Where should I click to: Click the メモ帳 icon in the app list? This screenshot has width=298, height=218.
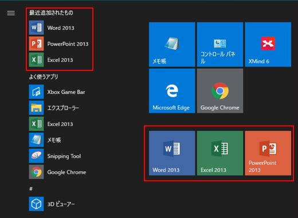(36, 140)
